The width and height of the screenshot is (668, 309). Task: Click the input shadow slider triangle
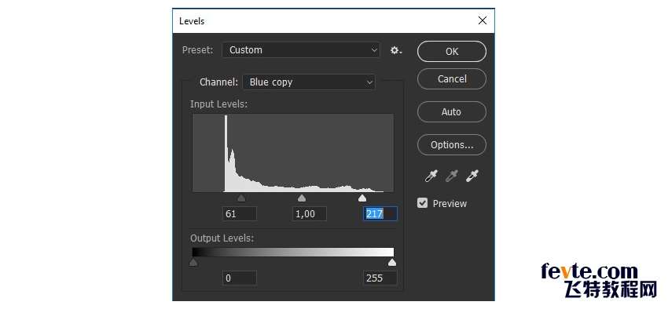pyautogui.click(x=241, y=198)
